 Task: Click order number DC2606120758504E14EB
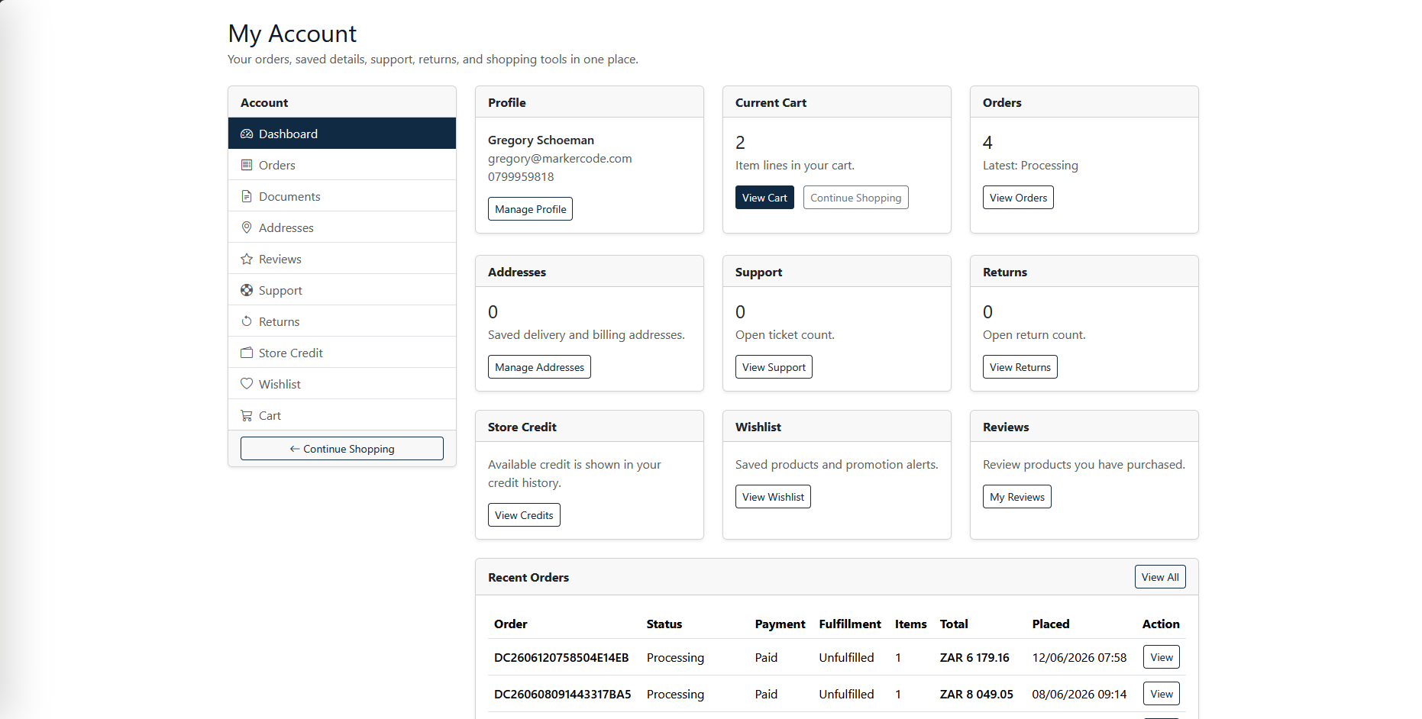(x=561, y=657)
